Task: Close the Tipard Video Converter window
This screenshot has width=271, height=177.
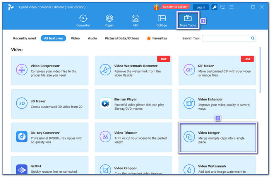Action: [262, 7]
